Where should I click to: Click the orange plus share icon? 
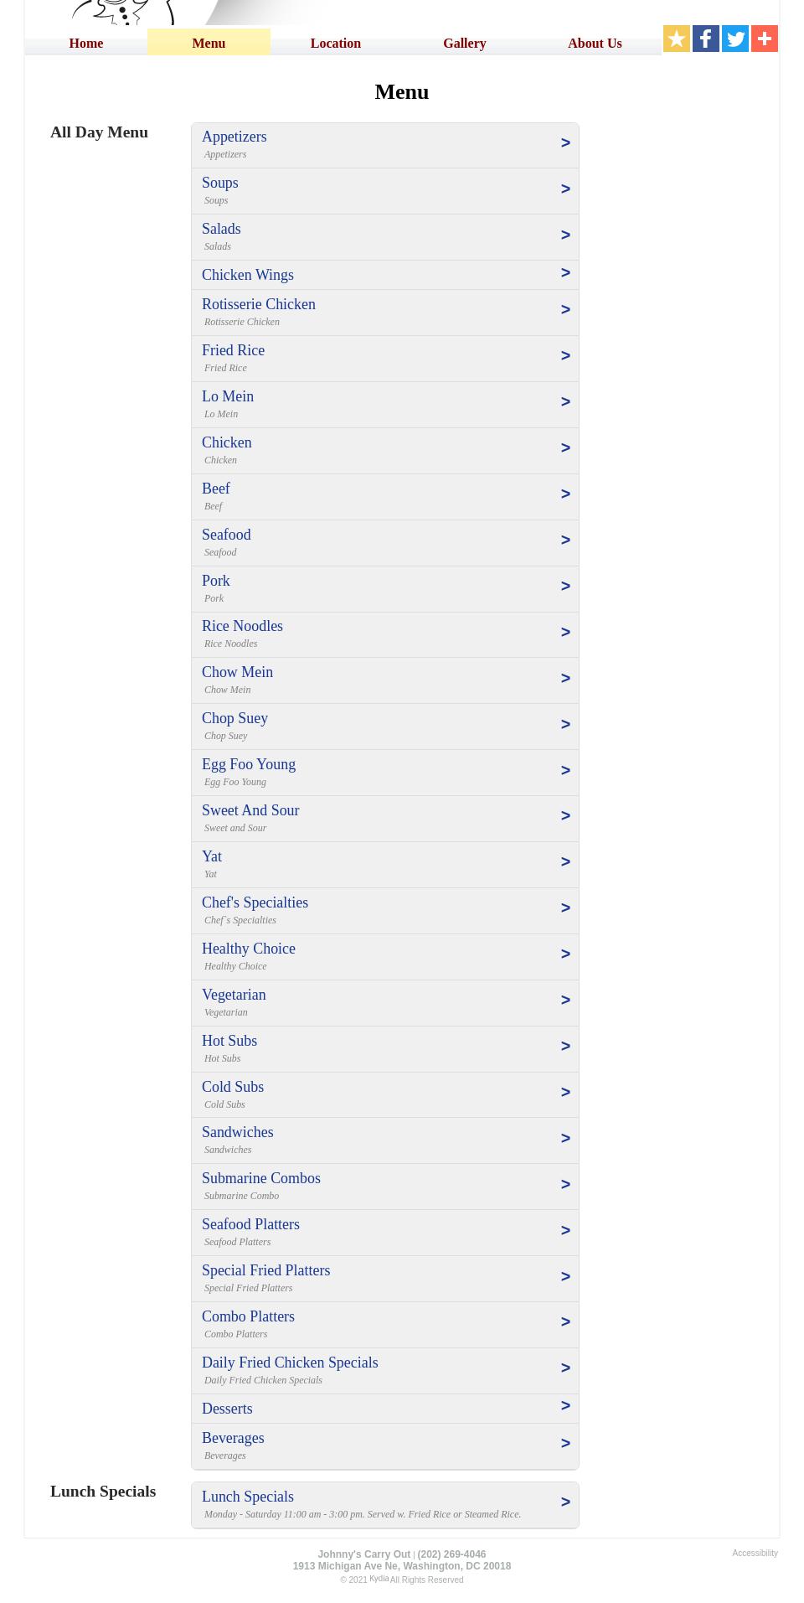[765, 39]
